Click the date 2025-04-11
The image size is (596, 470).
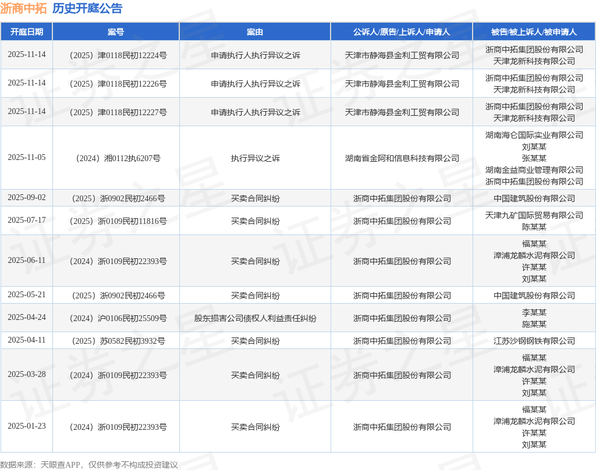27,340
